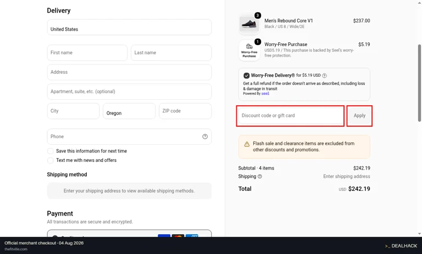Click the Total amount $242.19
The height and width of the screenshot is (254, 422).
click(x=359, y=189)
